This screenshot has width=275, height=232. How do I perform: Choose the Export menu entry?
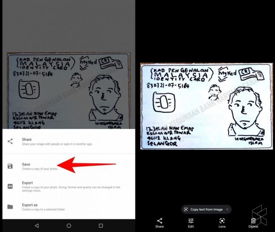coord(69,186)
